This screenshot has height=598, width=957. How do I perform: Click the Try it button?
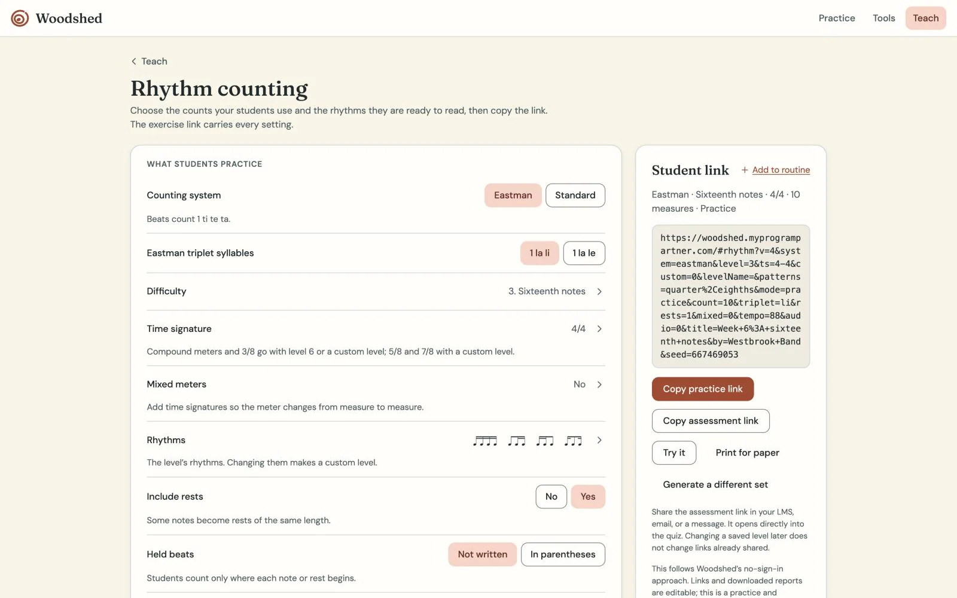coord(674,453)
